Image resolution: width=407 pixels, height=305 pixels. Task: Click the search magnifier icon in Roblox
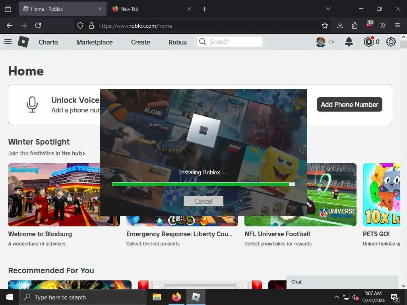point(202,42)
